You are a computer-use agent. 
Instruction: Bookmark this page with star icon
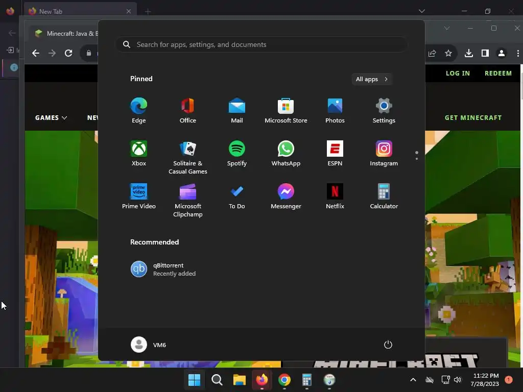tap(448, 53)
